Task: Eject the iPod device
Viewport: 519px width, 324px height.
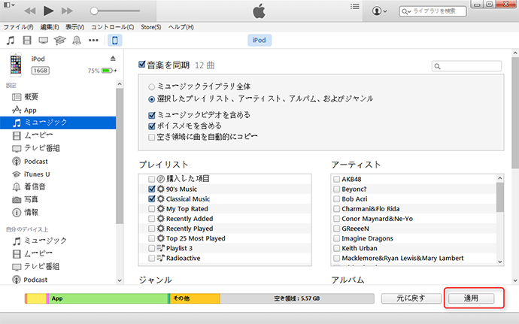Action: 113,59
